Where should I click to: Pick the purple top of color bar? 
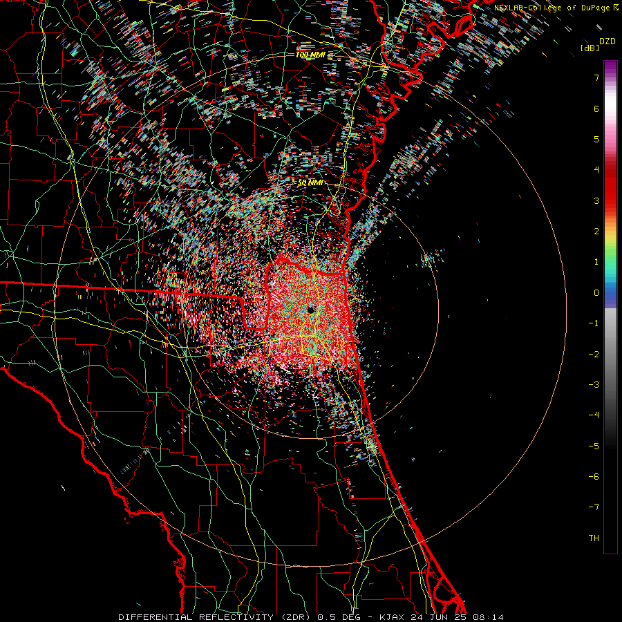[x=610, y=68]
